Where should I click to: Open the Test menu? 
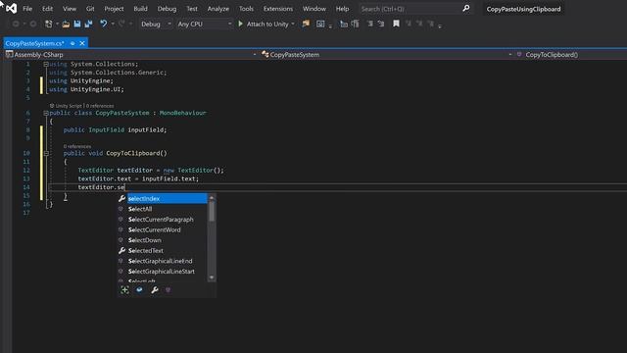(x=192, y=9)
